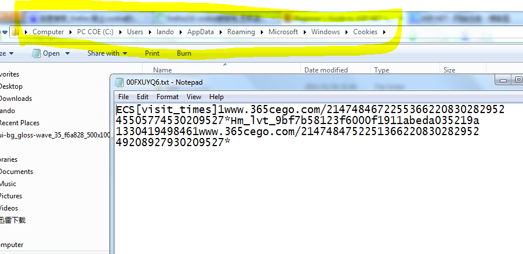Select Microsoft breadcrumb segment
Viewport: 523px width, 254px height.
point(283,32)
